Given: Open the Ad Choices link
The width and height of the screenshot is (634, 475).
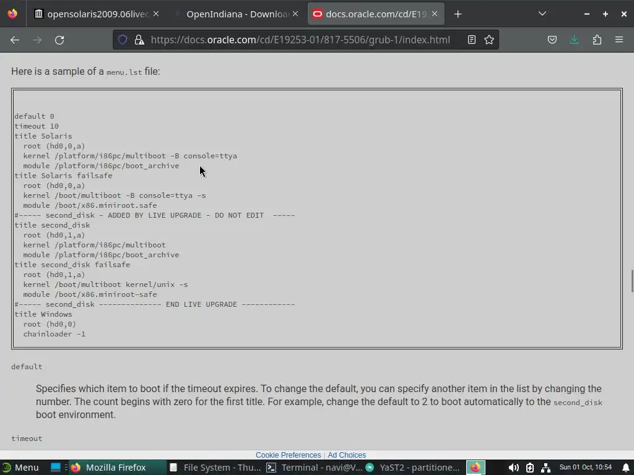Looking at the screenshot, I should 347,455.
